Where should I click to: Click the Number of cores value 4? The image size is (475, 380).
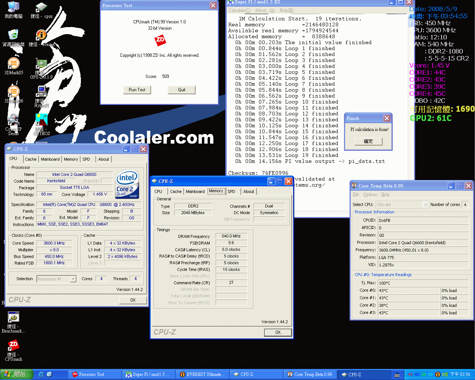tap(465, 205)
